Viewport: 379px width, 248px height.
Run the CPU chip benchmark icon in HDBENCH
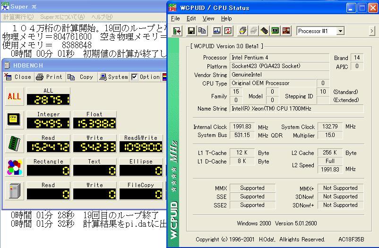pos(15,120)
